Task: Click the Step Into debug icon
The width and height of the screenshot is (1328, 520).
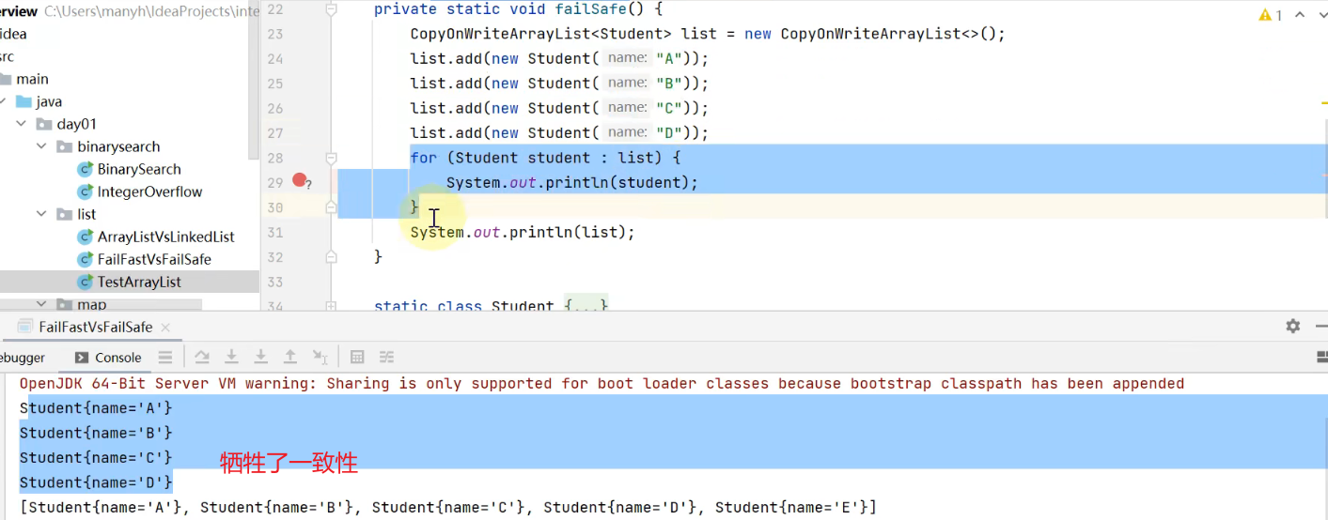Action: pos(231,357)
